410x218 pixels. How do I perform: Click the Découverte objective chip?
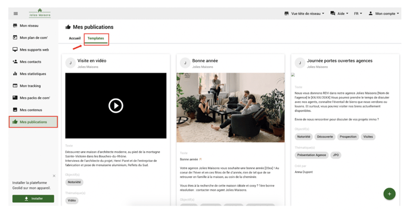point(325,137)
